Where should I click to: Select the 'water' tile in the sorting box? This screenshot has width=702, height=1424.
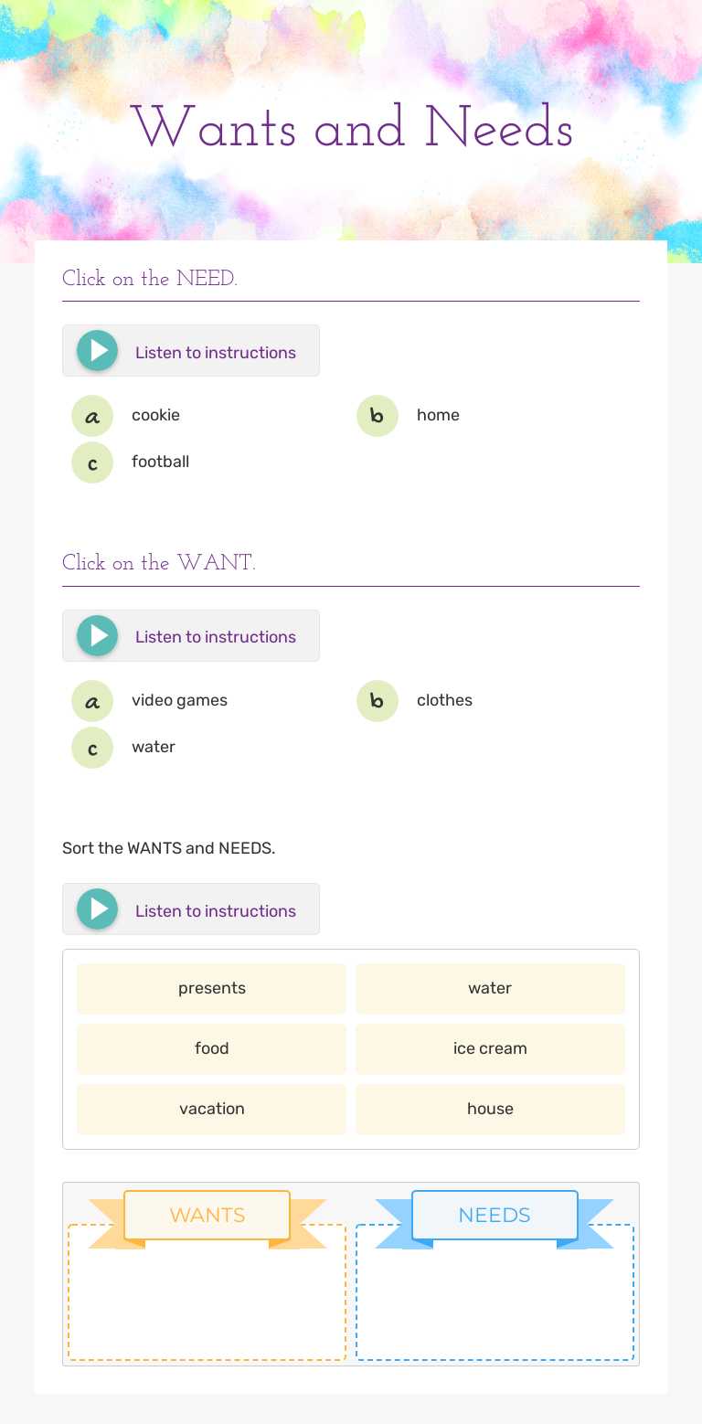(490, 988)
